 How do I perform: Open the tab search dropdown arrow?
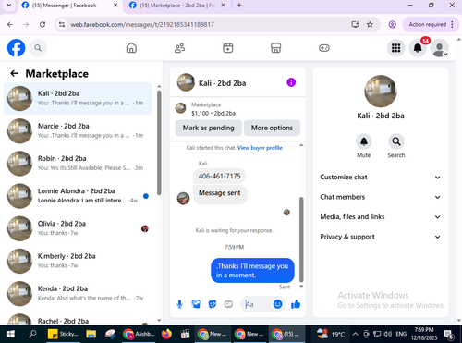click(x=9, y=6)
